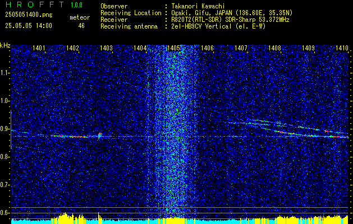Click the location Ogaki, Gifu, JAPAN text

click(232, 13)
